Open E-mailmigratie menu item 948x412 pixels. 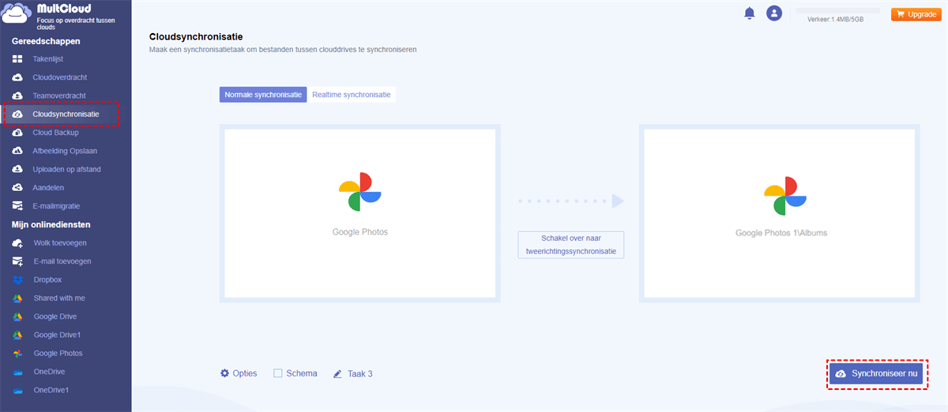click(56, 206)
